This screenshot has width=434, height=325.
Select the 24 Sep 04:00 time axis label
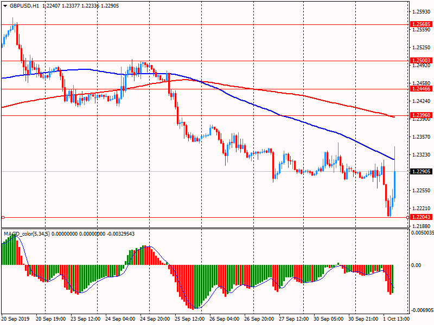pyautogui.click(x=120, y=319)
